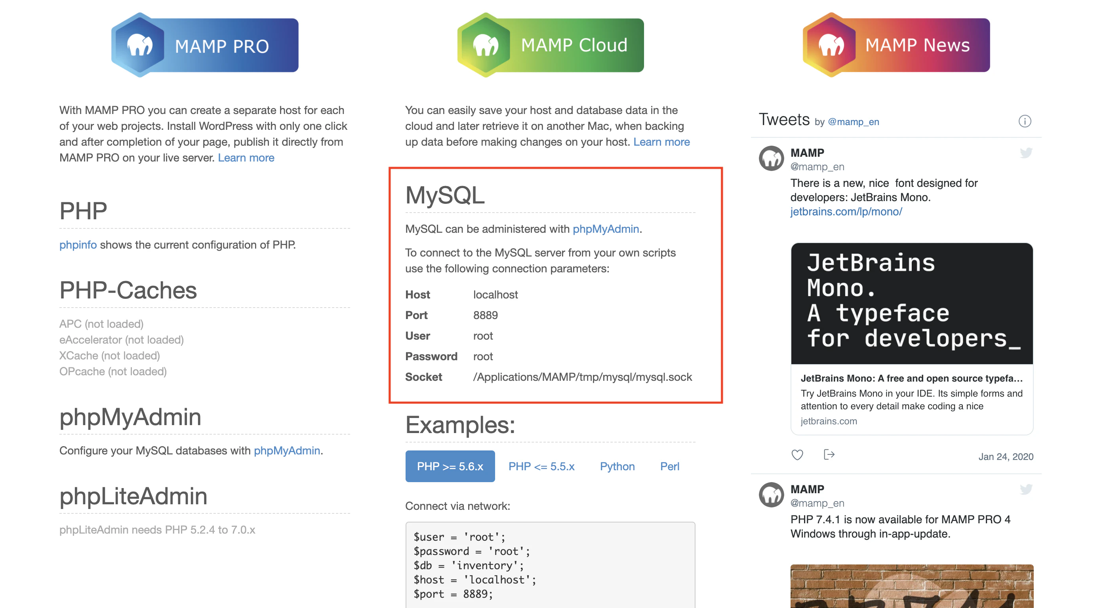Image resolution: width=1109 pixels, height=608 pixels.
Task: Open phpMyAdmin link in the MySQL section
Action: [x=605, y=229]
